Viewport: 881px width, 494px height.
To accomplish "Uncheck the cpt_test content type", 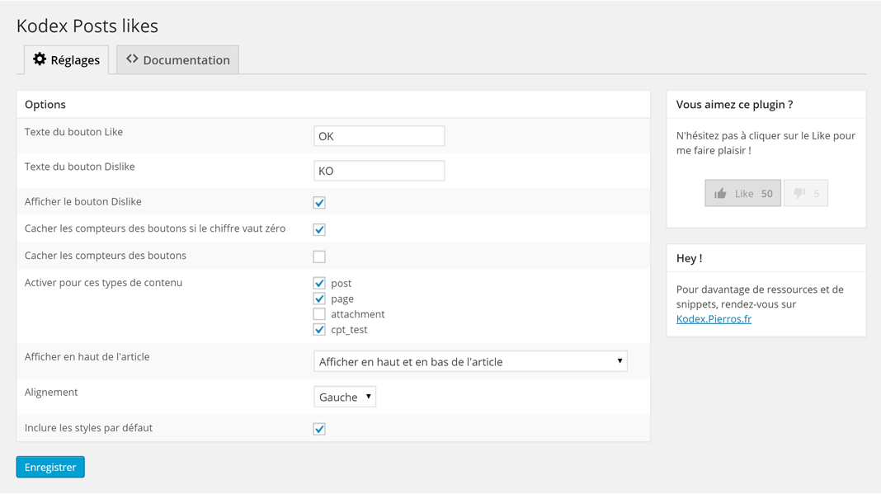I will (x=319, y=330).
